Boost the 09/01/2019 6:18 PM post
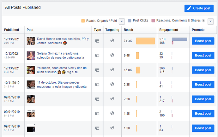This screenshot has width=218, height=137. click(x=203, y=114)
